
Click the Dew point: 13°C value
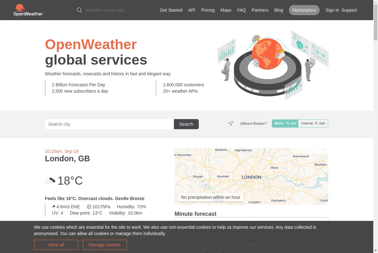[x=86, y=213]
